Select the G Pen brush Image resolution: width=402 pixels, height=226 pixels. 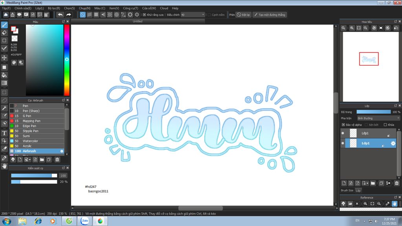[x=37, y=116]
